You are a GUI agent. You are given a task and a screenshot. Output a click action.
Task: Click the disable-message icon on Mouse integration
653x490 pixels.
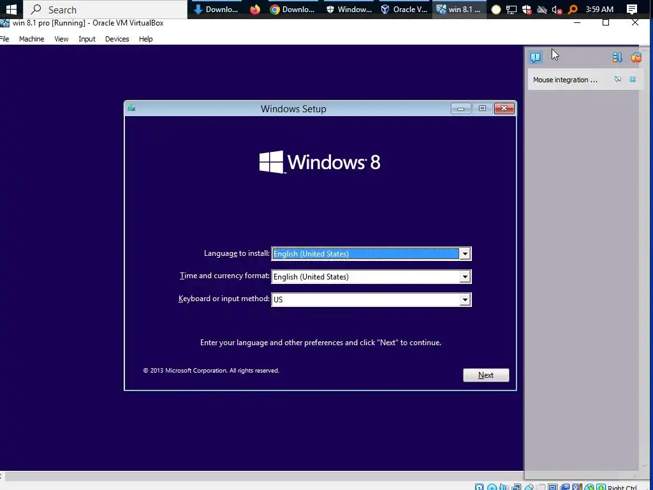pyautogui.click(x=617, y=79)
